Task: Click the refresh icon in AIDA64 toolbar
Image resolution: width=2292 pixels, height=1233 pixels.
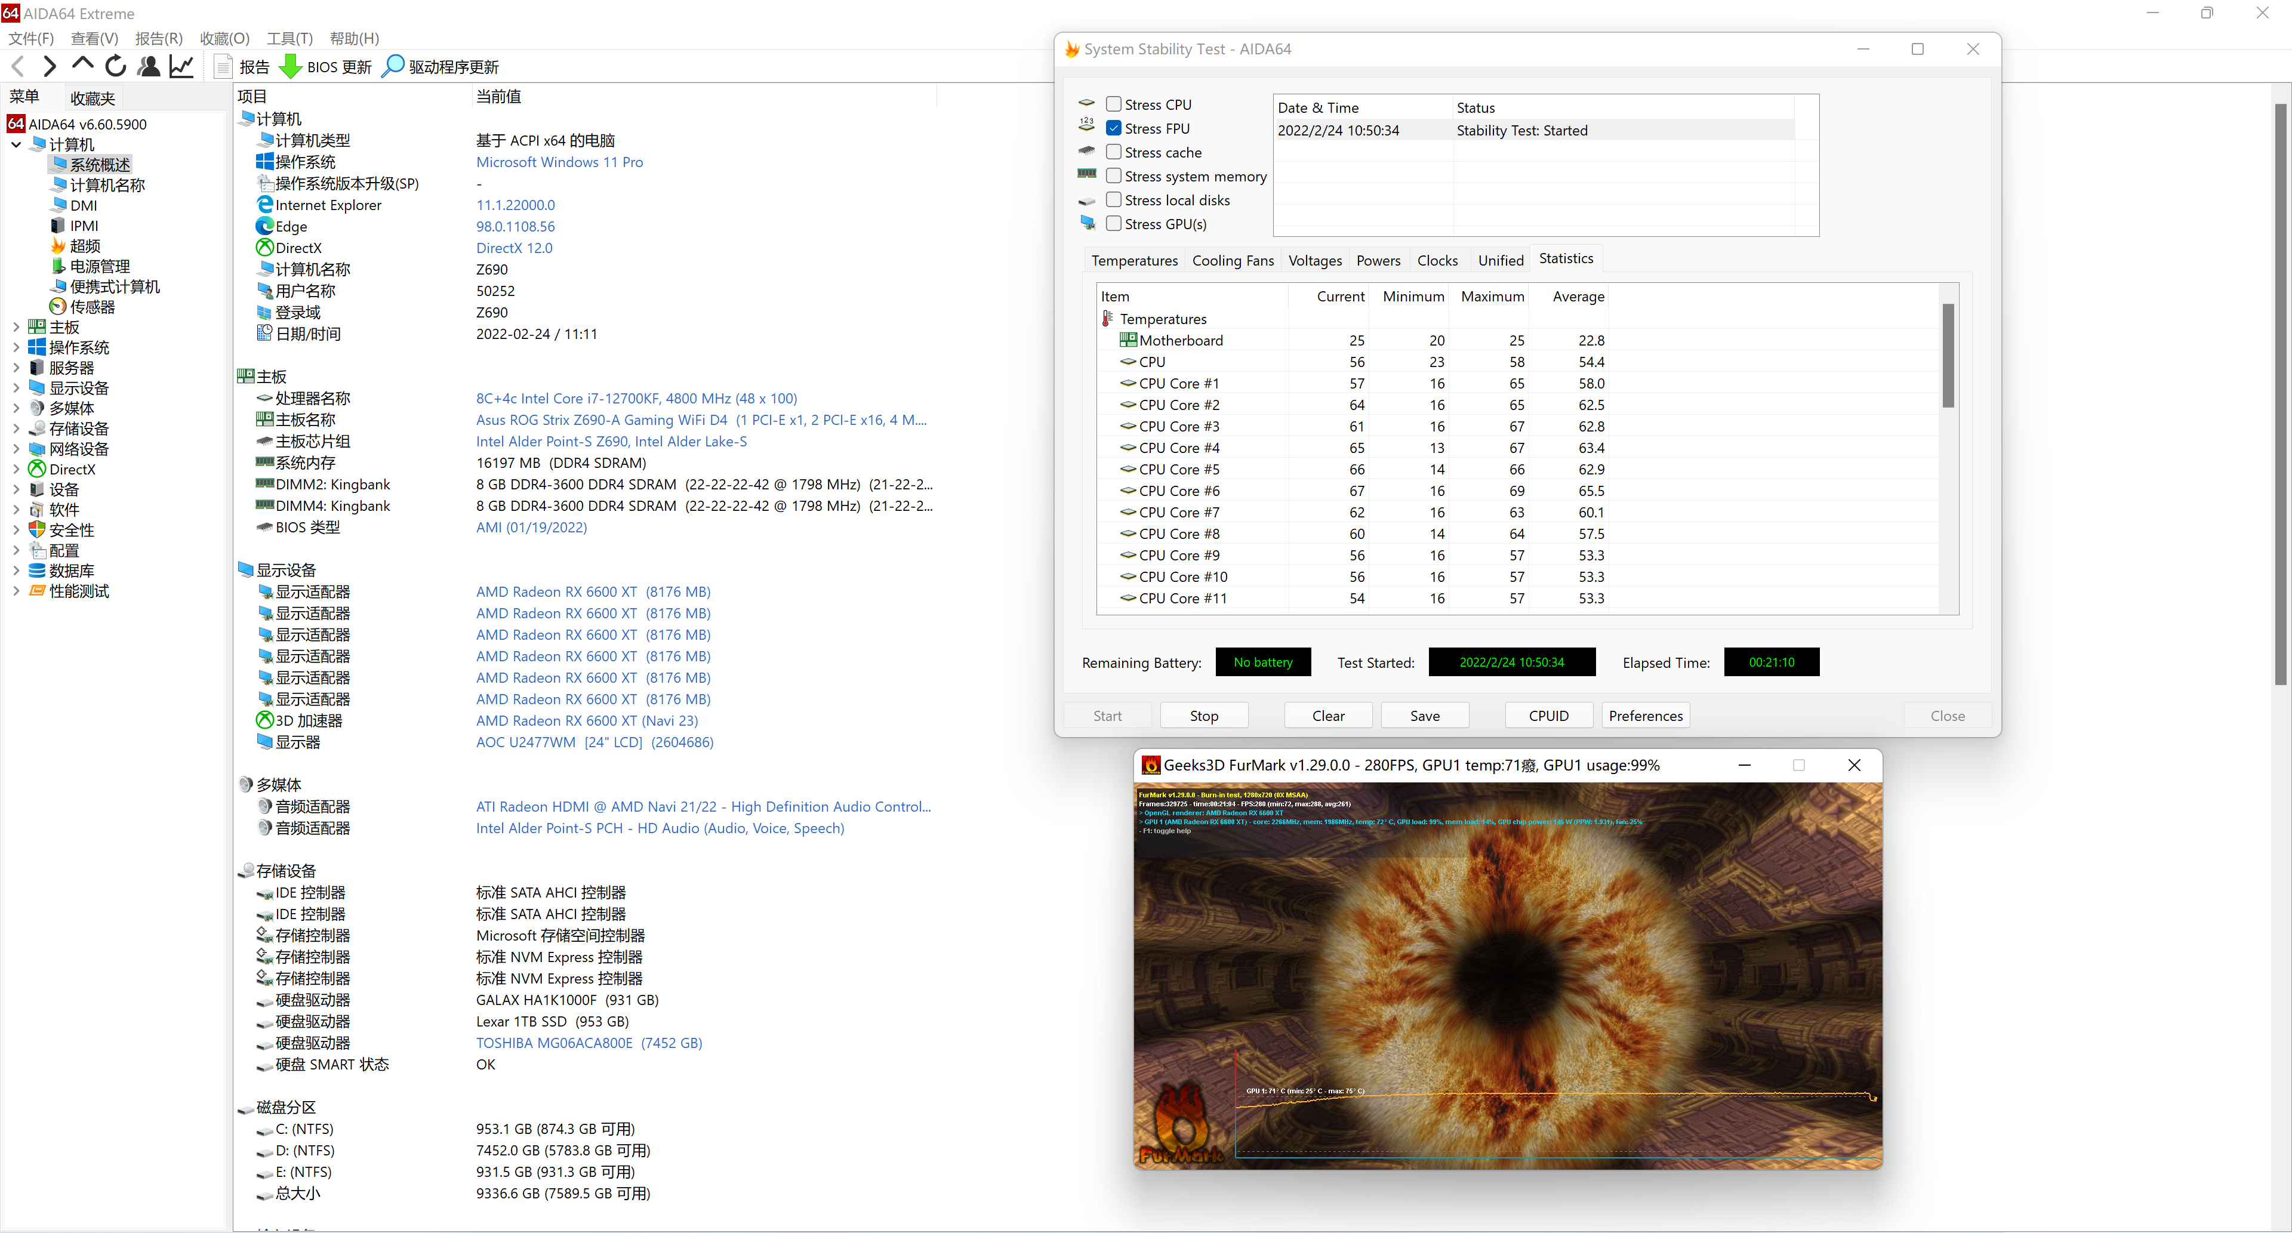Action: click(115, 66)
